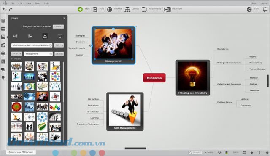Add a new topic with green plus
This screenshot has width=270, height=156.
pos(80,9)
